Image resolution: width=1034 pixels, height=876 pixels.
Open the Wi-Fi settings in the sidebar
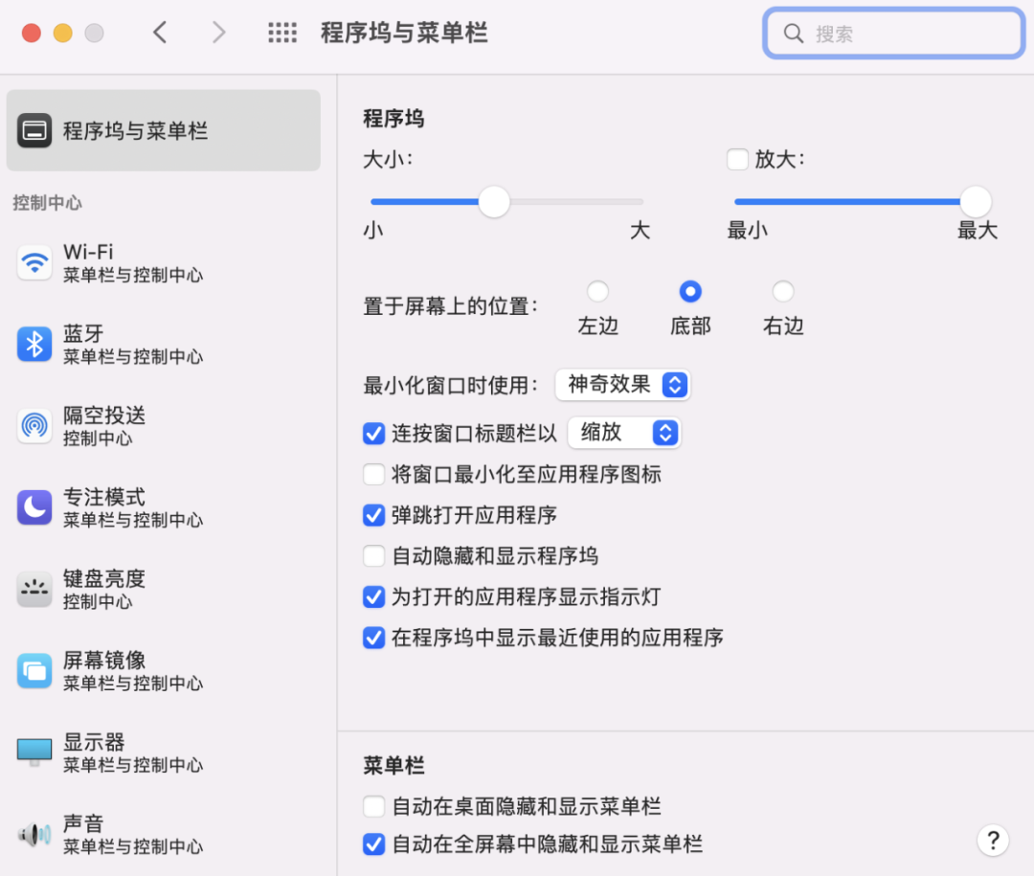tap(34, 261)
